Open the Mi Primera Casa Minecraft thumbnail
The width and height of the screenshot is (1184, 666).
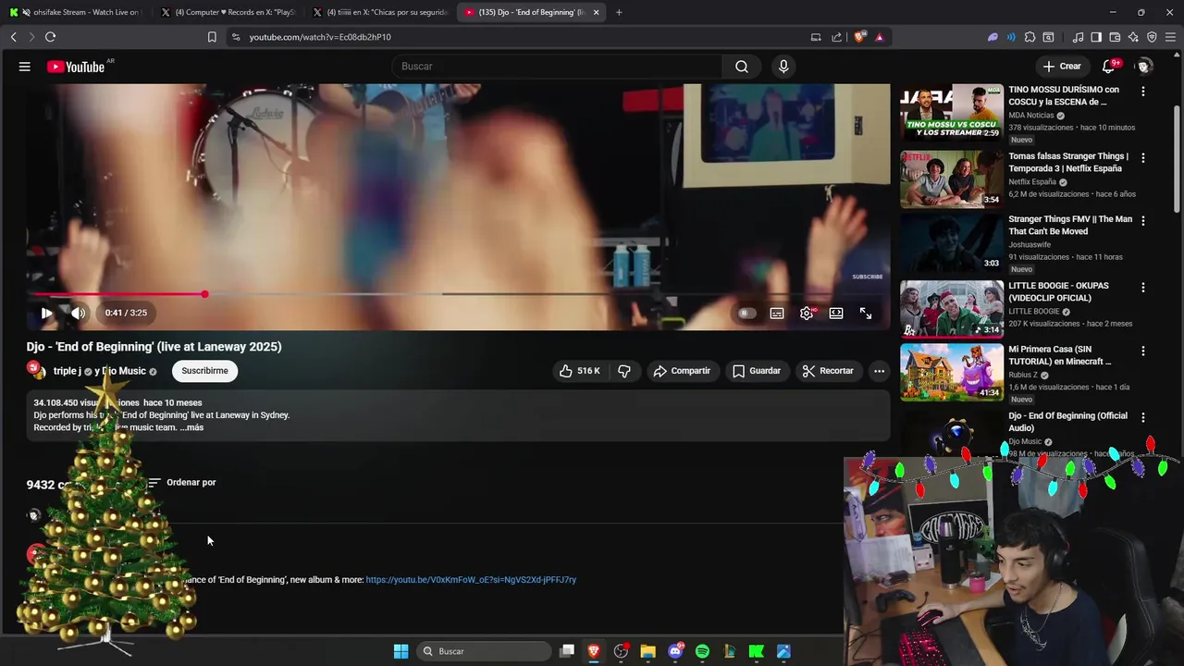point(952,373)
